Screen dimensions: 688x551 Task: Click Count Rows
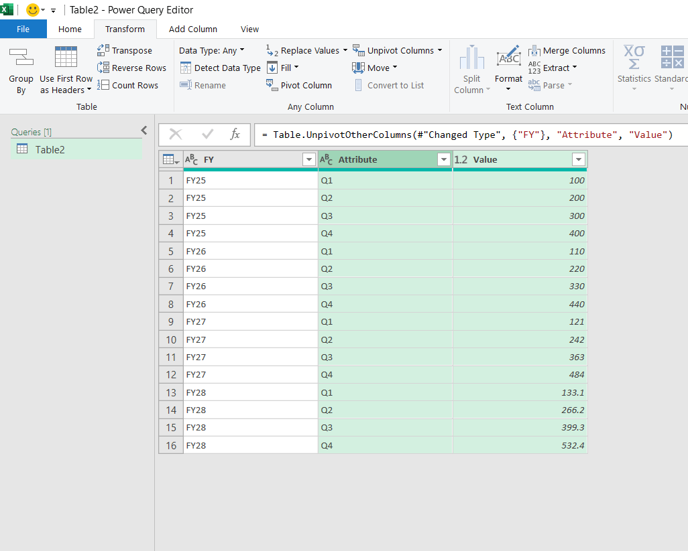pos(127,86)
